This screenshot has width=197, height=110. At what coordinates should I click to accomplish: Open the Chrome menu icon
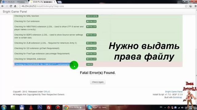point(195,6)
